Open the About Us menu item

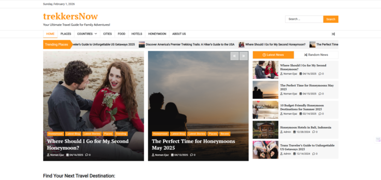click(x=179, y=34)
